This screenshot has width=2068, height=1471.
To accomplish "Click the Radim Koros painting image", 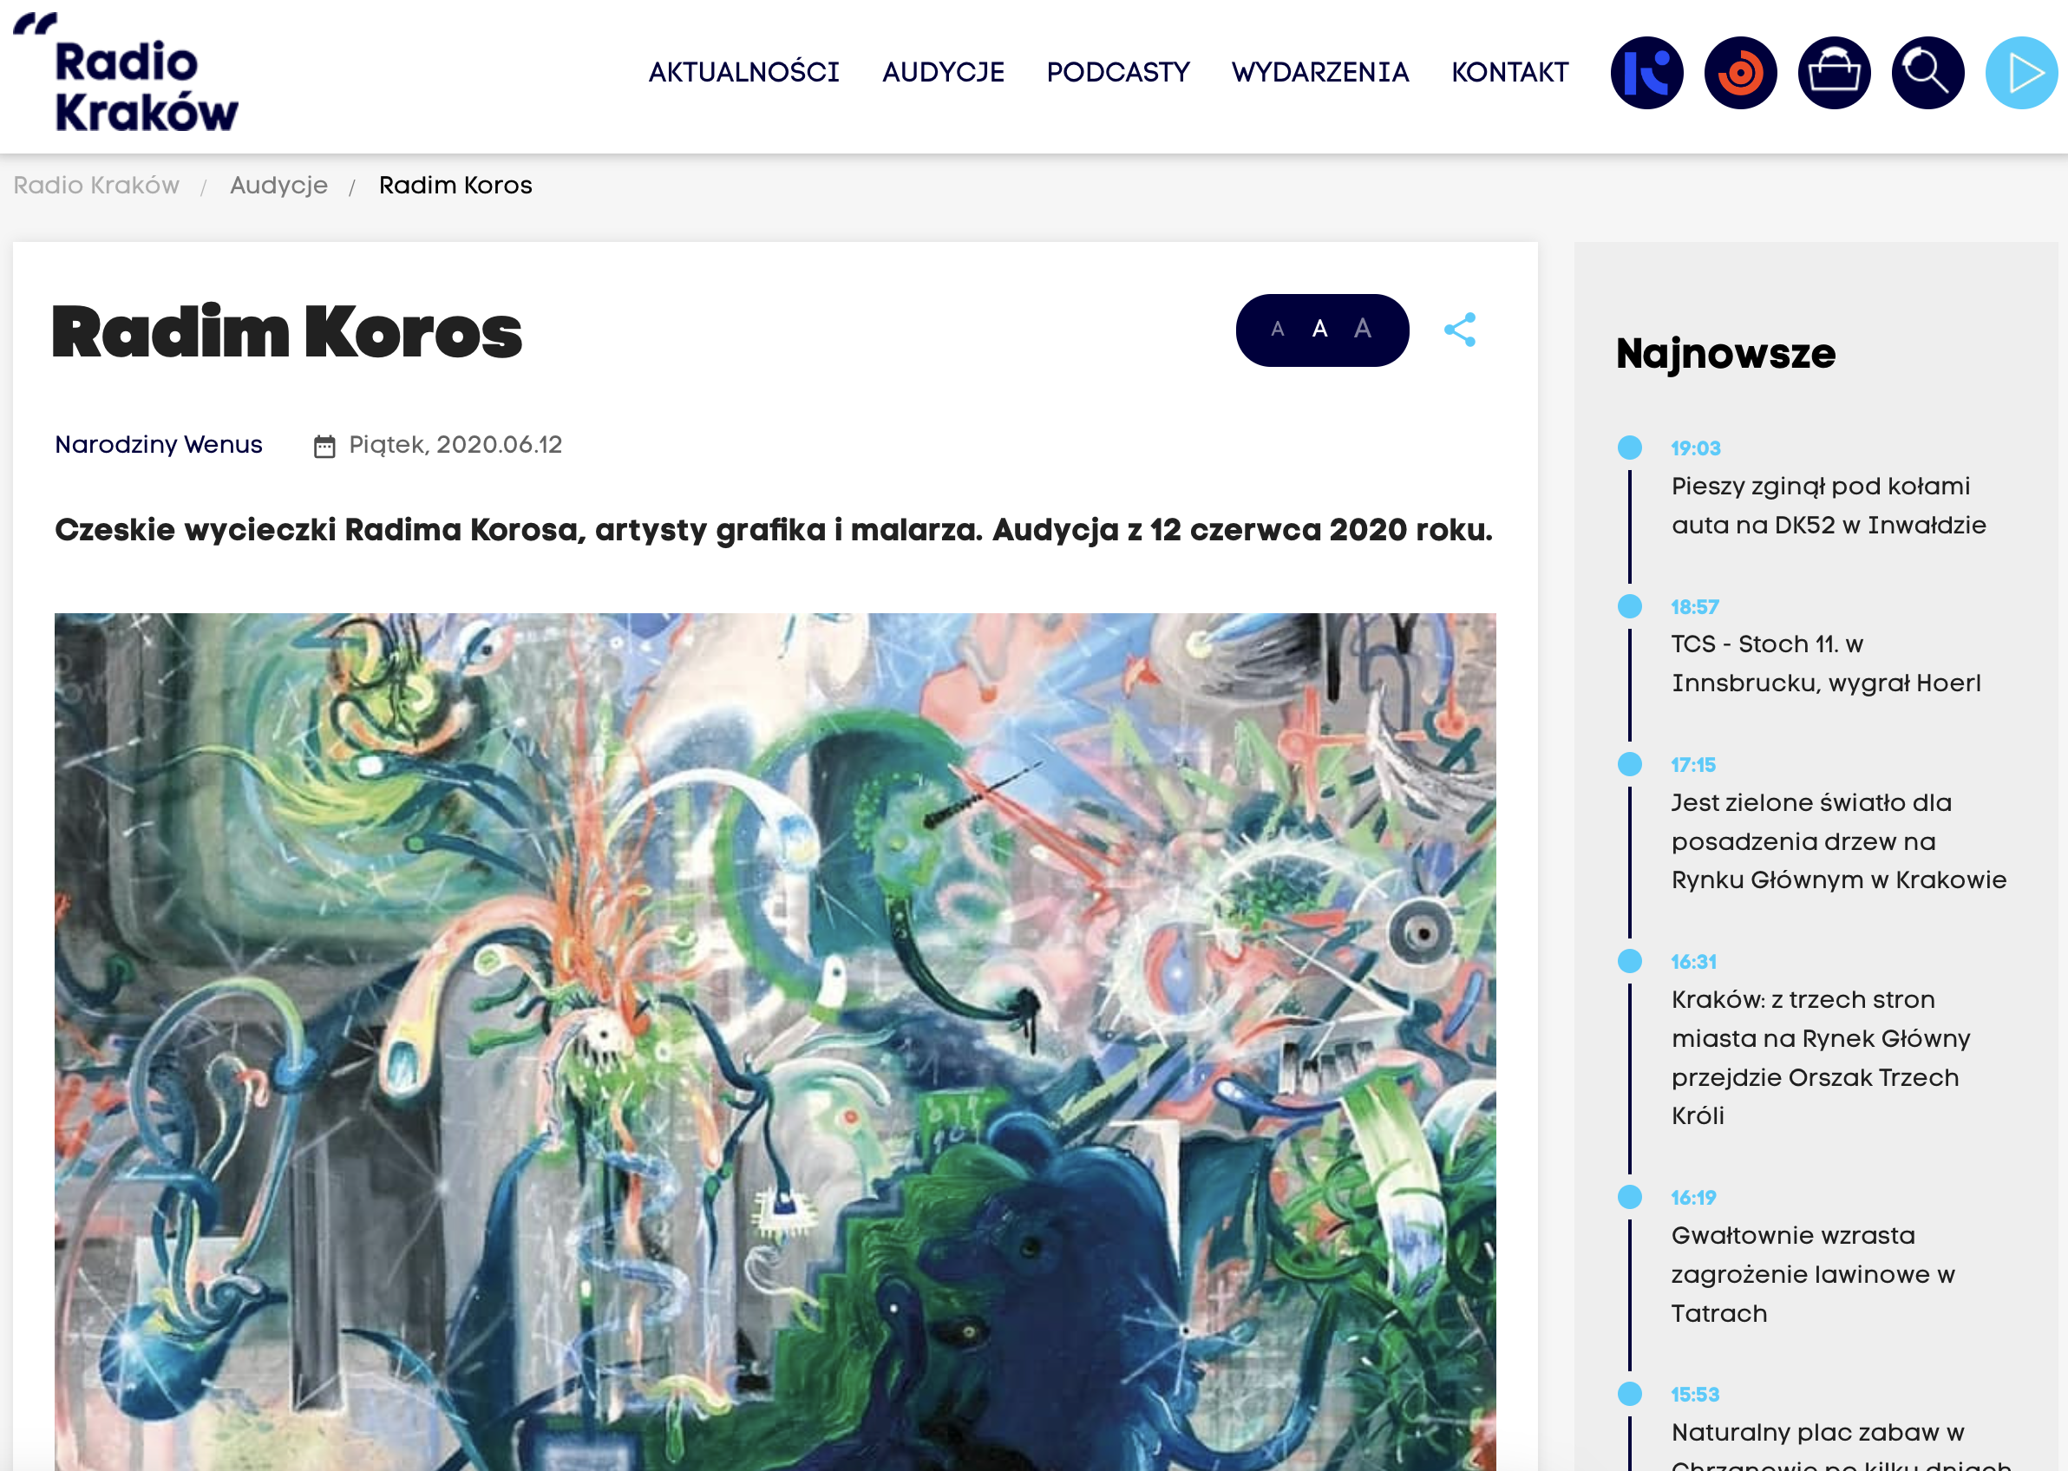I will (x=775, y=1042).
